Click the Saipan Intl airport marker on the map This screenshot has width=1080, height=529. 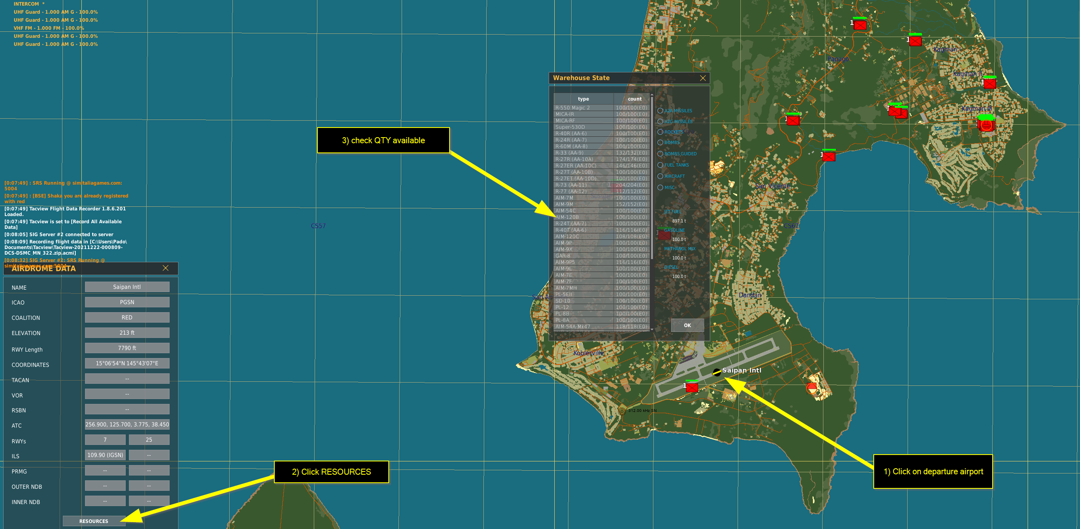tap(717, 372)
